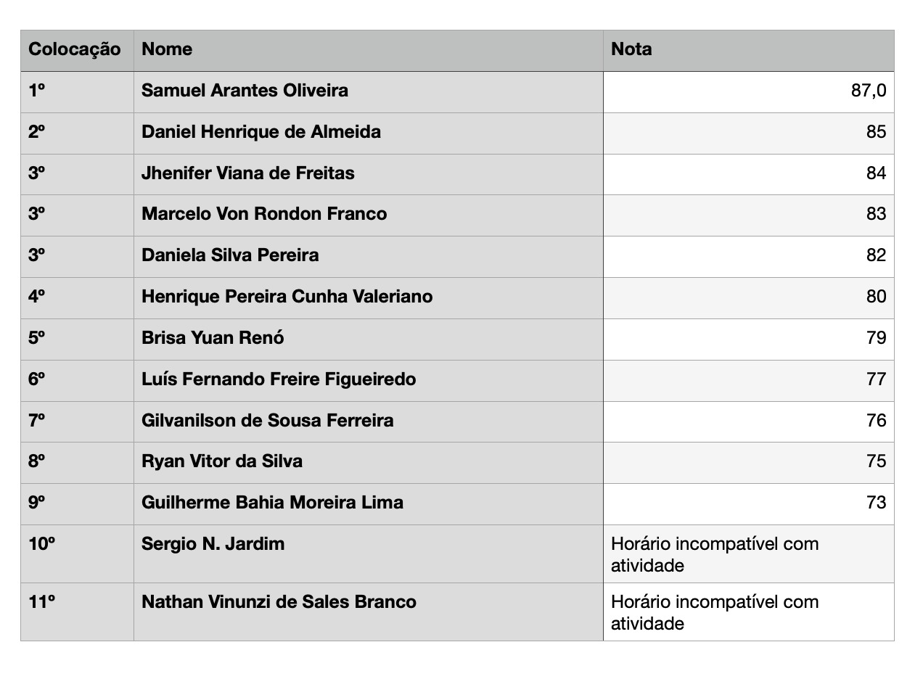Select the Daniel Henrique de Almeida cell
The width and height of the screenshot is (923, 679).
261,132
